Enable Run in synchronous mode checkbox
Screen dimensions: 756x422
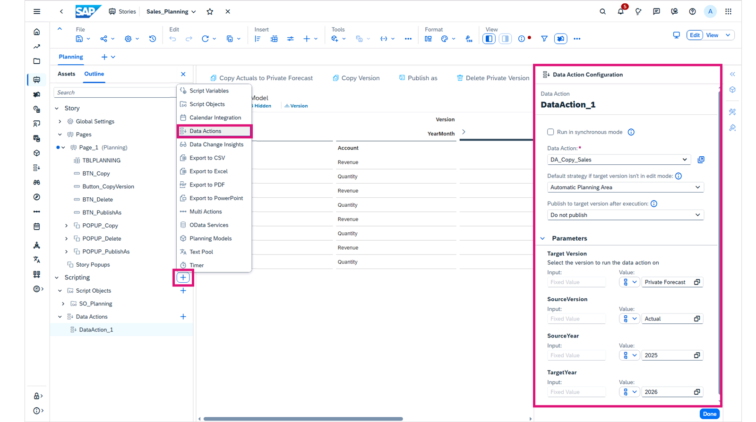tap(550, 132)
